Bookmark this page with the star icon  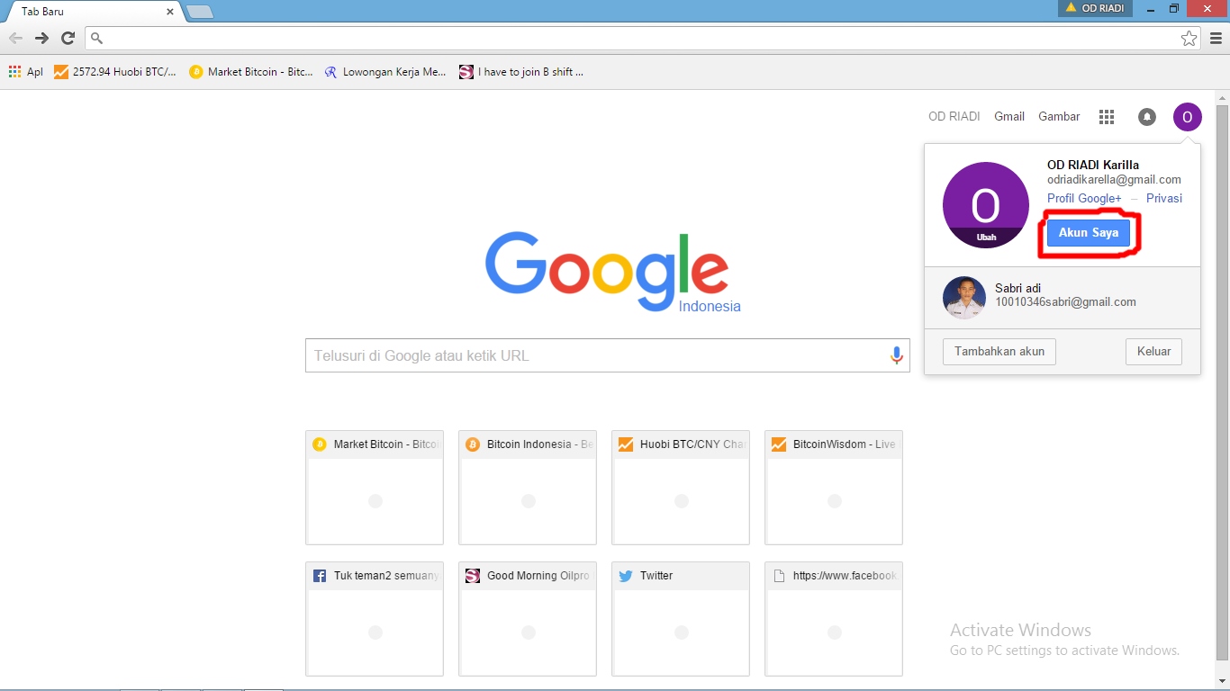pos(1189,38)
